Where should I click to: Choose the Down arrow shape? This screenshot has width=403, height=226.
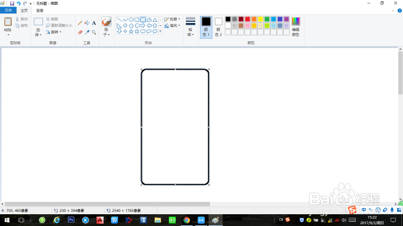119,32
